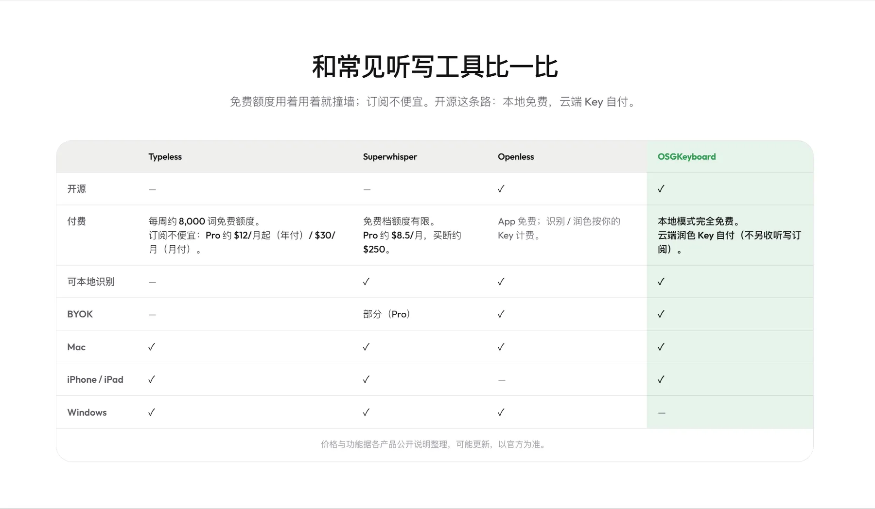
Task: Click Typeless checkmark in Windows row
Action: click(x=152, y=412)
